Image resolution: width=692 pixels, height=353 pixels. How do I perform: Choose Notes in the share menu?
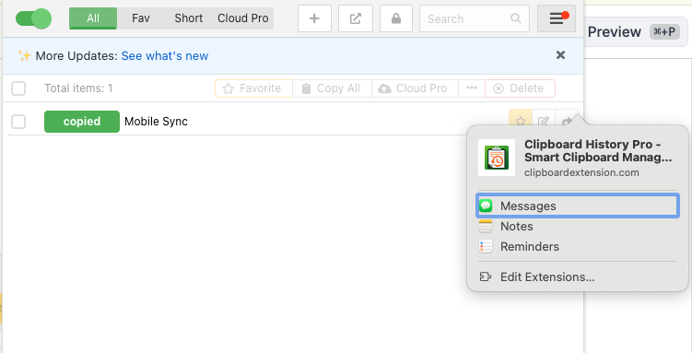click(x=578, y=227)
